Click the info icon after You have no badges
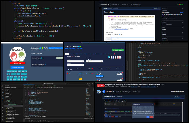Screen dimensions: 189x123 click(46, 65)
